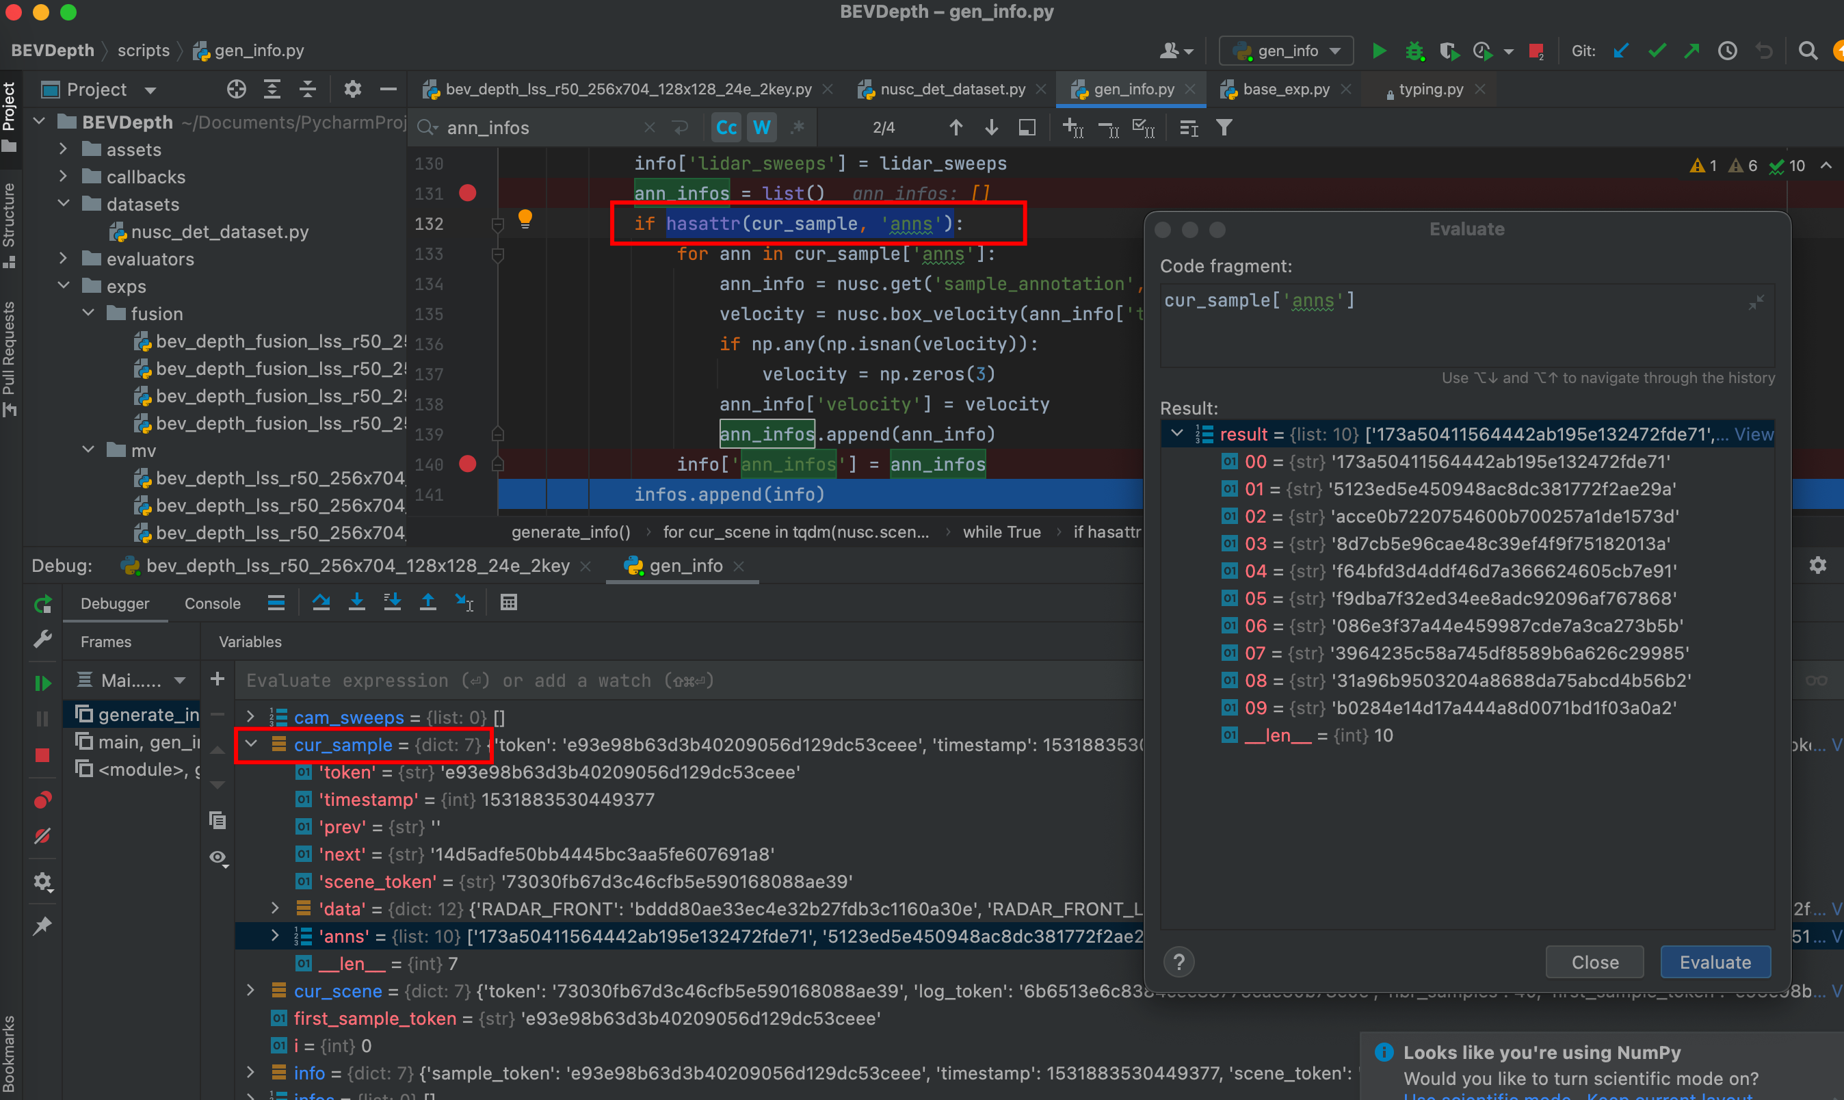1844x1100 pixels.
Task: Expand the cur_scene variable
Action: pyautogui.click(x=250, y=991)
